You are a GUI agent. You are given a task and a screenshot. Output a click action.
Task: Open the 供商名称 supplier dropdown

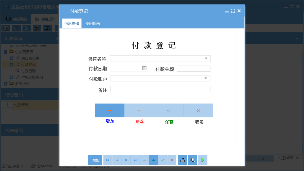[x=206, y=58]
